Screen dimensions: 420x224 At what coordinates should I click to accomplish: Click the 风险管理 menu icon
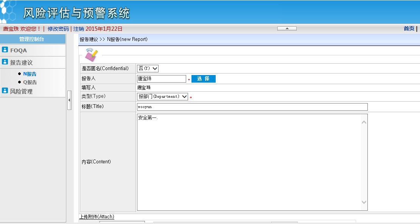pos(5,91)
